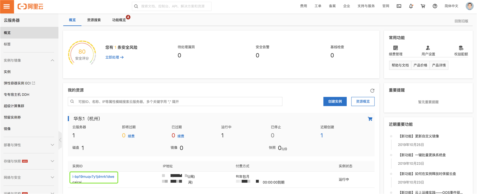This screenshot has height=194, width=477.
Task: Open the help question mark icon
Action: point(435,6)
